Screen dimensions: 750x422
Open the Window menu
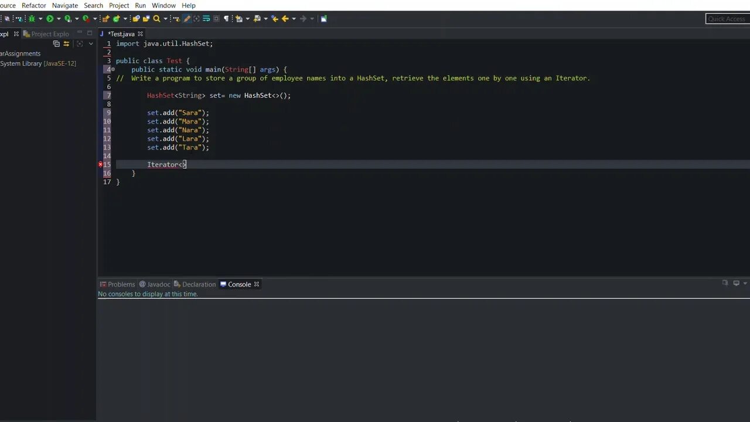tap(163, 5)
